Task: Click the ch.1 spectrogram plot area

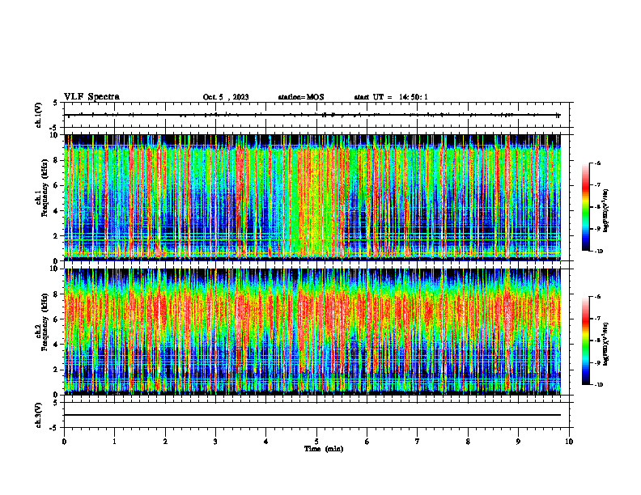Action: (x=312, y=197)
